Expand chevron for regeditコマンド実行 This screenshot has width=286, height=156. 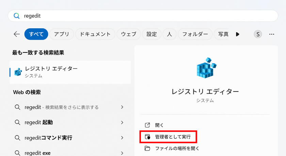tap(122, 138)
